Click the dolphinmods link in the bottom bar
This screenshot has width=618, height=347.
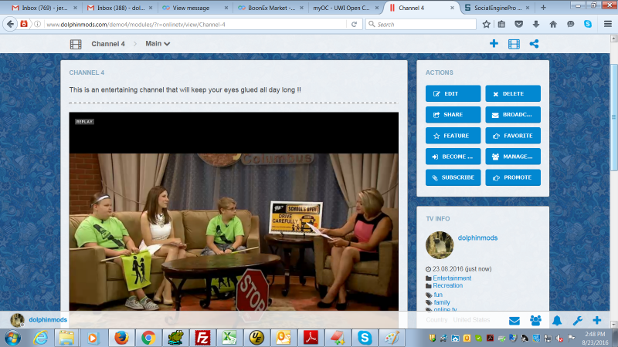click(x=48, y=320)
